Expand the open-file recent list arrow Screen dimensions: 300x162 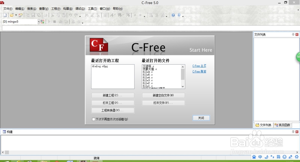[x=16, y=15]
